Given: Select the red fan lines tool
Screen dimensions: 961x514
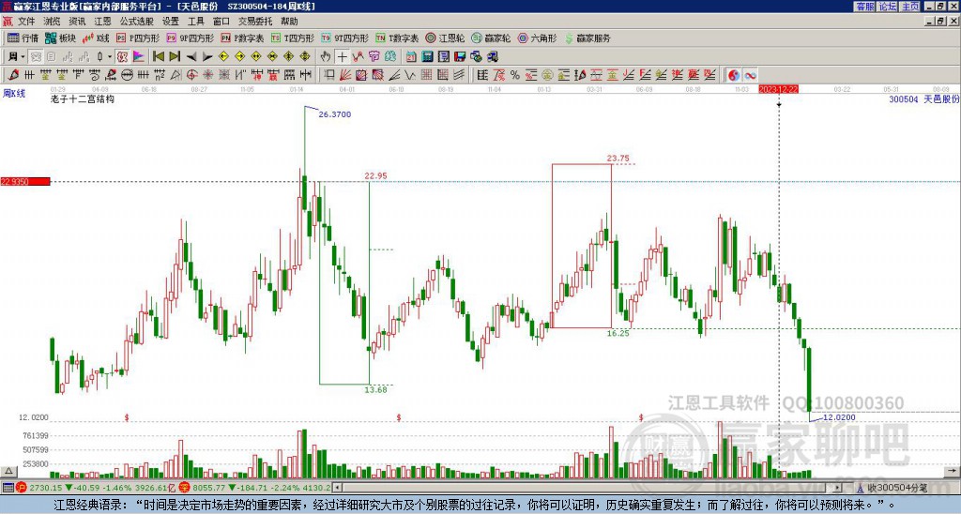Looking at the screenshot, I should click(x=345, y=75).
